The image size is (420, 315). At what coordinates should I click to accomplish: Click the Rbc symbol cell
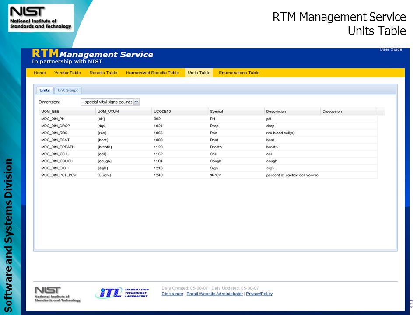[x=213, y=133]
